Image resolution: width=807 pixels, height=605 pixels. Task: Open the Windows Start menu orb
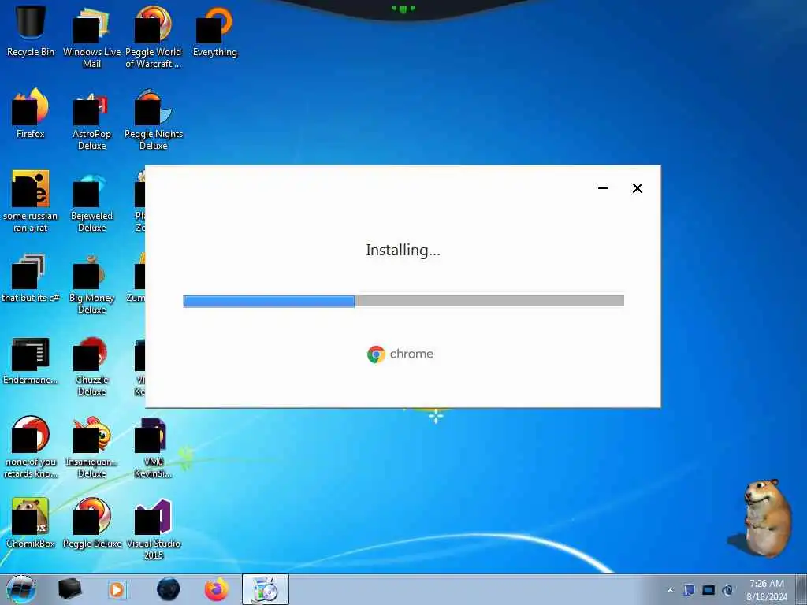coord(21,589)
